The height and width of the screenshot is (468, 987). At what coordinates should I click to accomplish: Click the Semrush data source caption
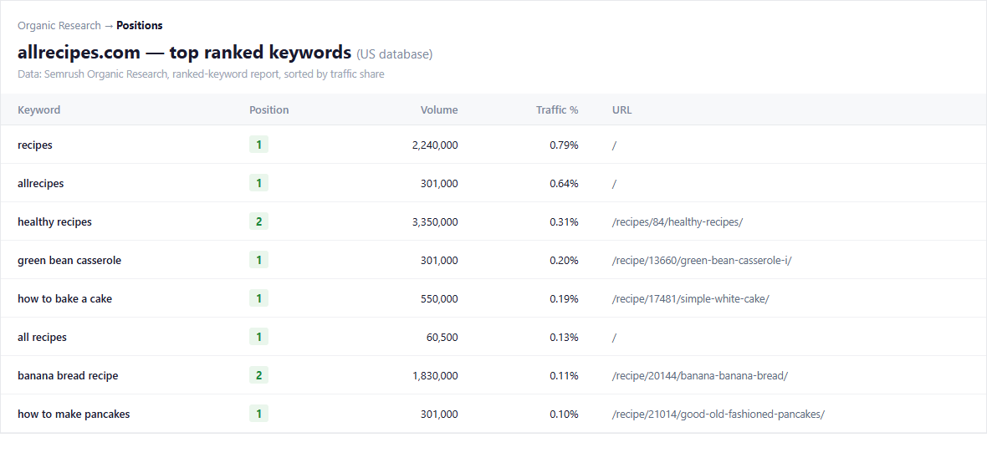pyautogui.click(x=201, y=74)
